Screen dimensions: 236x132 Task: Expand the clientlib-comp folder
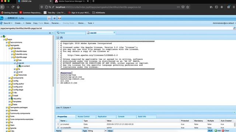pyautogui.click(x=12, y=54)
